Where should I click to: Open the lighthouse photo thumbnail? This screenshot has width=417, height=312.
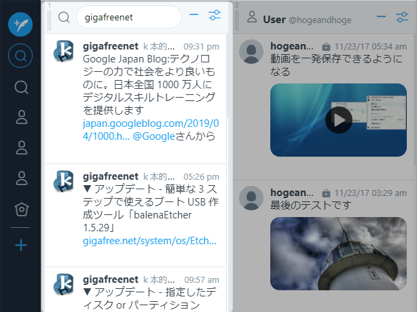(x=338, y=254)
